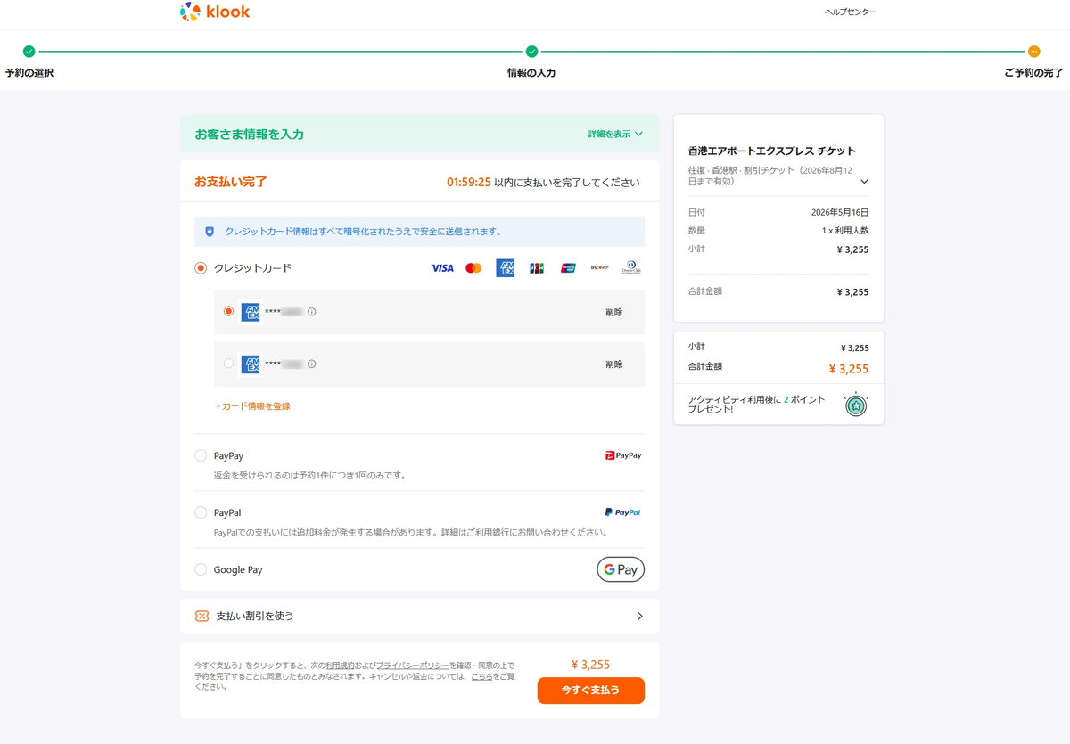Click the American Express logo in card brands row
1070x744 pixels.
click(x=506, y=268)
